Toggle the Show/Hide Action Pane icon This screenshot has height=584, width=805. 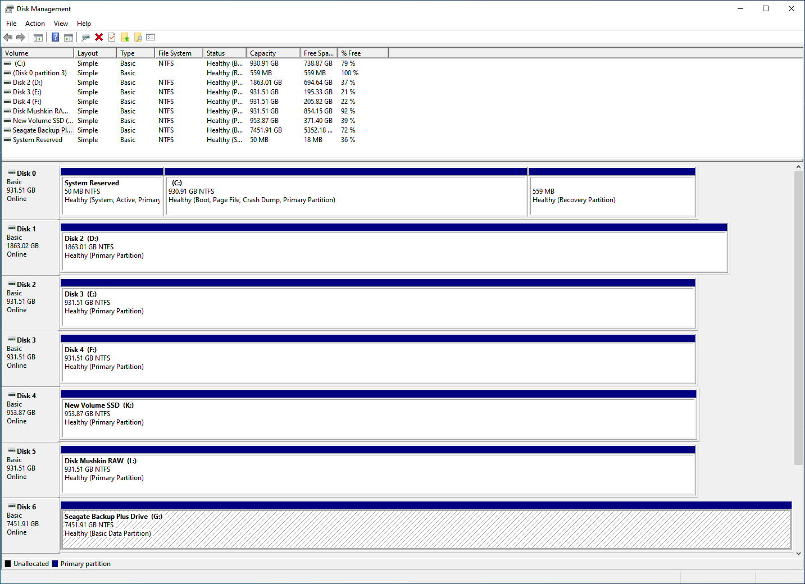point(69,38)
